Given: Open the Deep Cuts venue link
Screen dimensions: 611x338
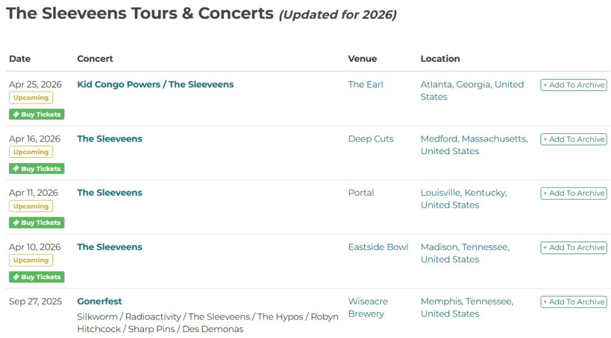Looking at the screenshot, I should pyautogui.click(x=371, y=139).
